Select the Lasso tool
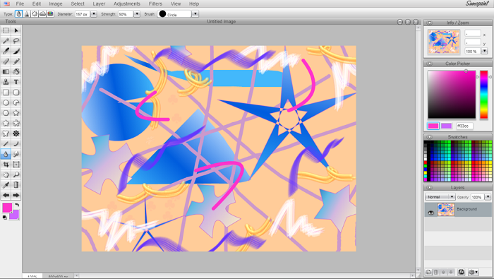Image resolution: width=494 pixels, height=279 pixels. [x=16, y=41]
